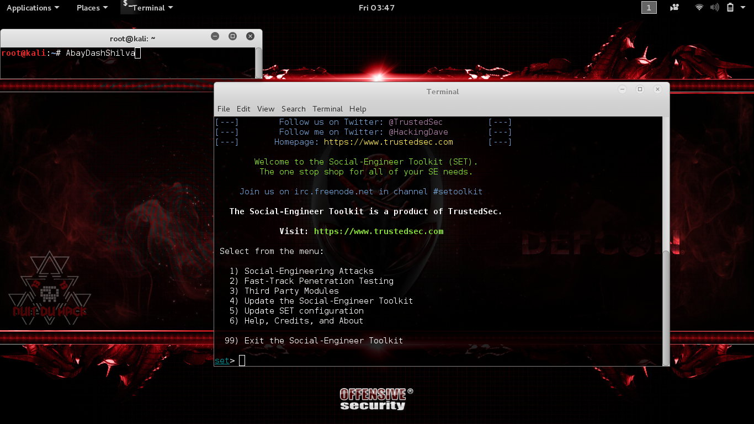
Task: Open the Help menu in Terminal
Action: (x=358, y=109)
